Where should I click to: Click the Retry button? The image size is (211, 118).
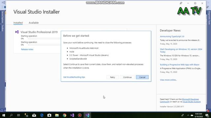point(112,77)
